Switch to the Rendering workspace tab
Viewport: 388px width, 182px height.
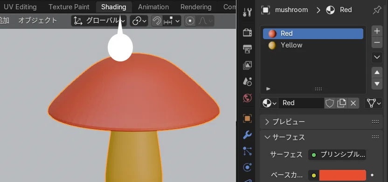196,7
